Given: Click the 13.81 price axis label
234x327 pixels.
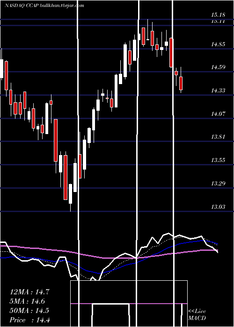Looking at the screenshot, I should 218,137.
